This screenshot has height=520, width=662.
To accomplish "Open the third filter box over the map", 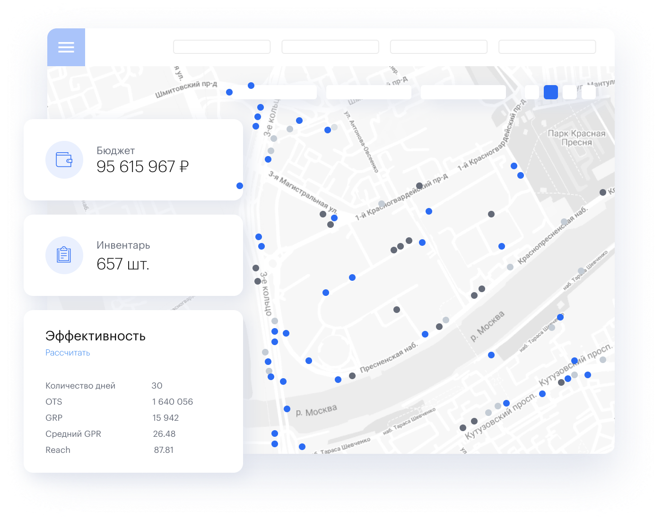I will point(463,92).
